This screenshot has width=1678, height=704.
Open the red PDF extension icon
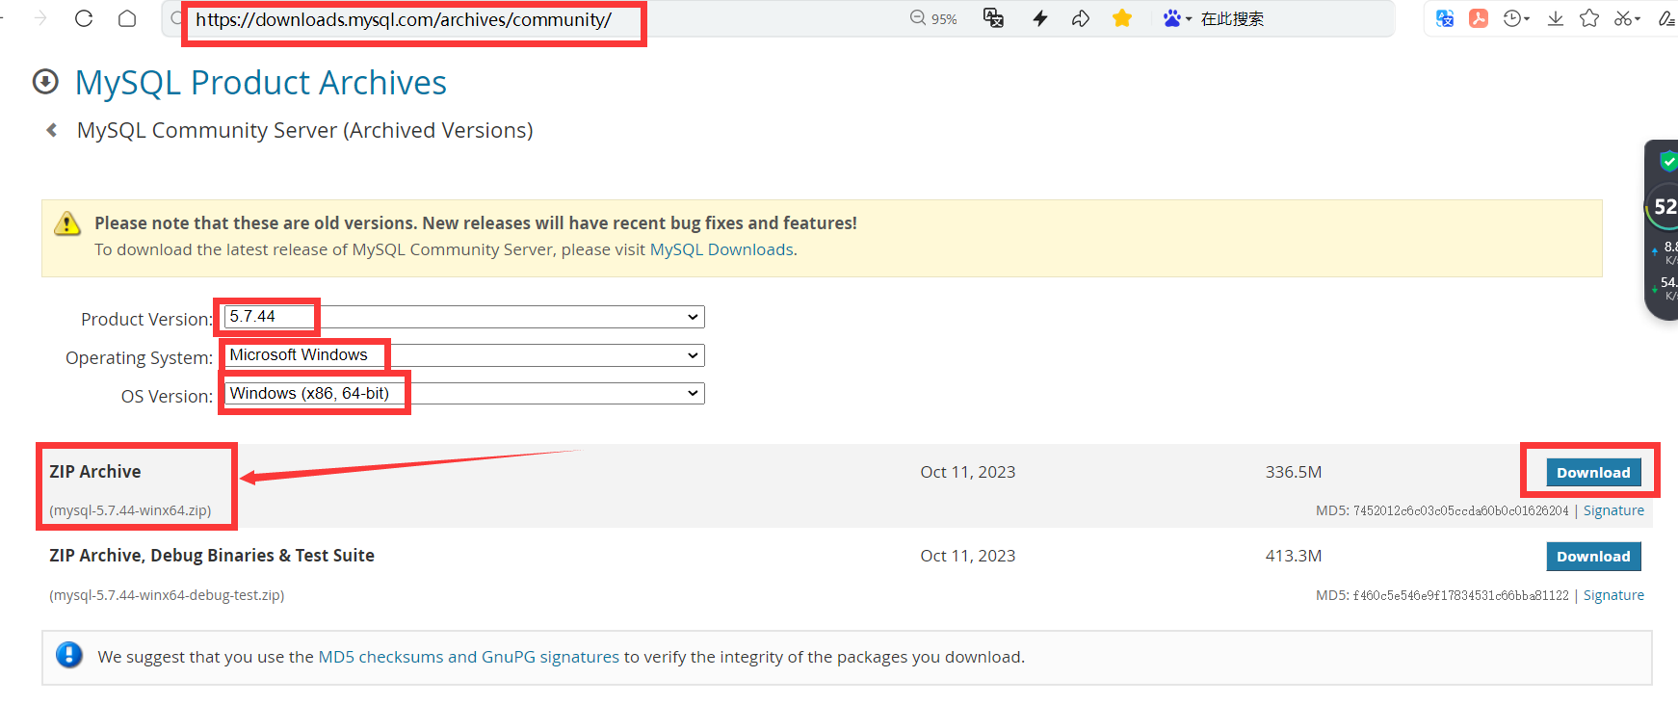point(1479,18)
